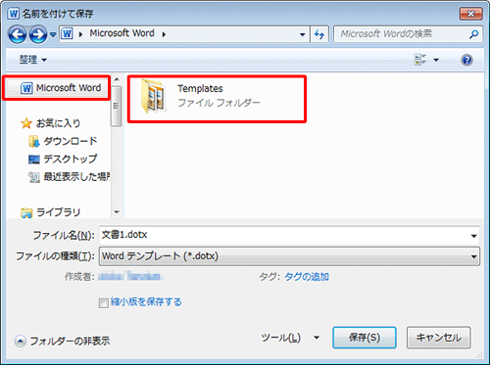Toggle the 縮小版を保存する checkbox
The height and width of the screenshot is (365, 490).
point(104,303)
